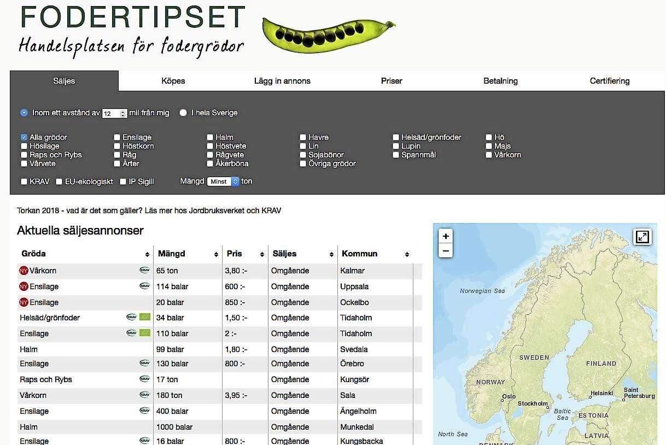The height and width of the screenshot is (445, 666).
Task: Switch to the Köpes tab
Action: (173, 81)
